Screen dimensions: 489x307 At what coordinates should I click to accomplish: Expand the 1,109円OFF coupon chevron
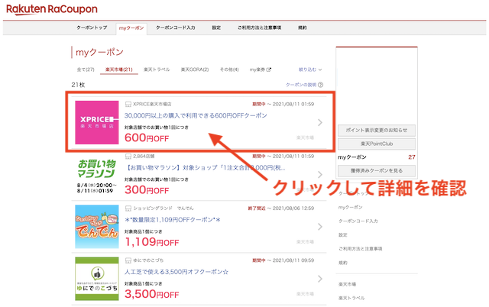[320, 227]
